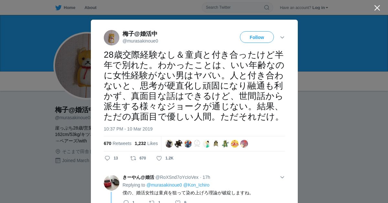Open the About page link

point(90,7)
